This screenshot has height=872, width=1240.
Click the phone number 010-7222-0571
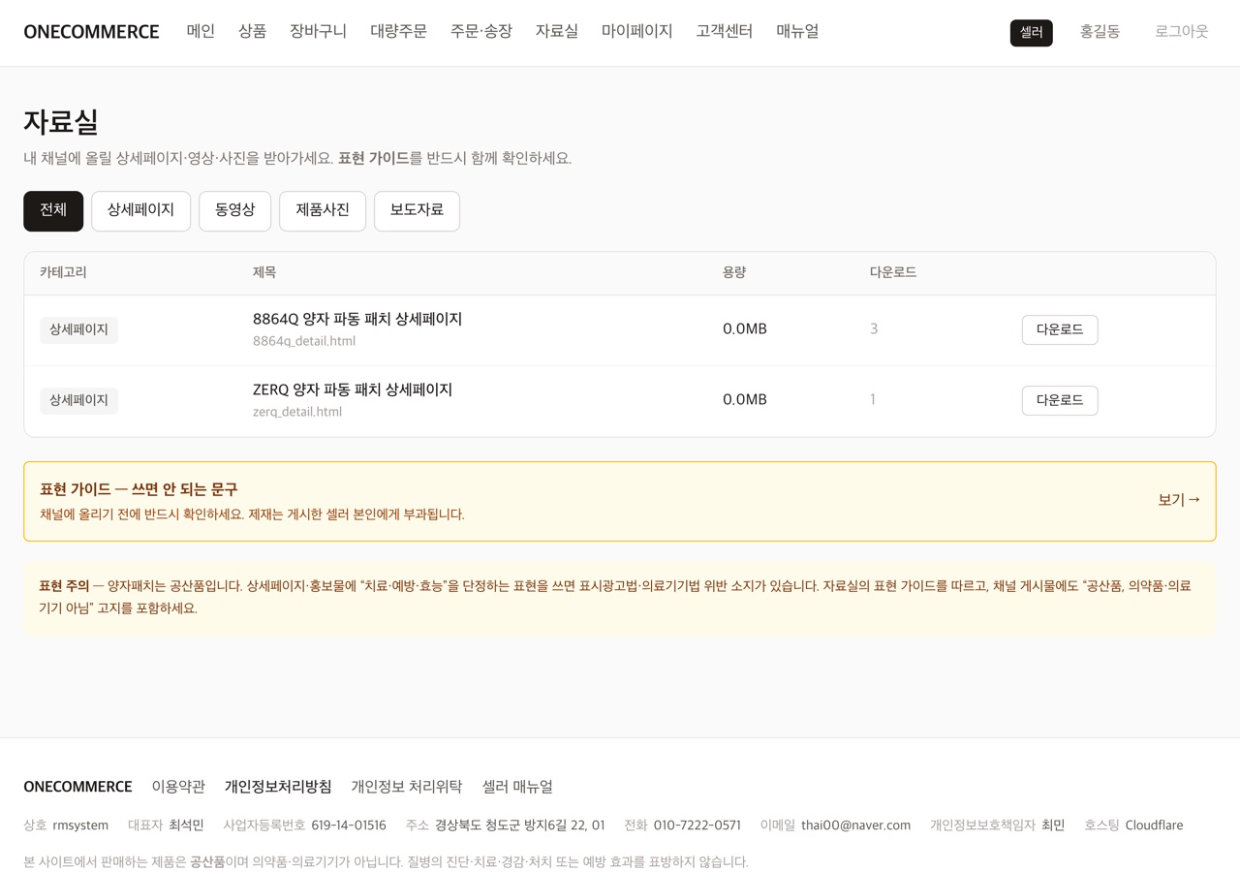(x=697, y=825)
